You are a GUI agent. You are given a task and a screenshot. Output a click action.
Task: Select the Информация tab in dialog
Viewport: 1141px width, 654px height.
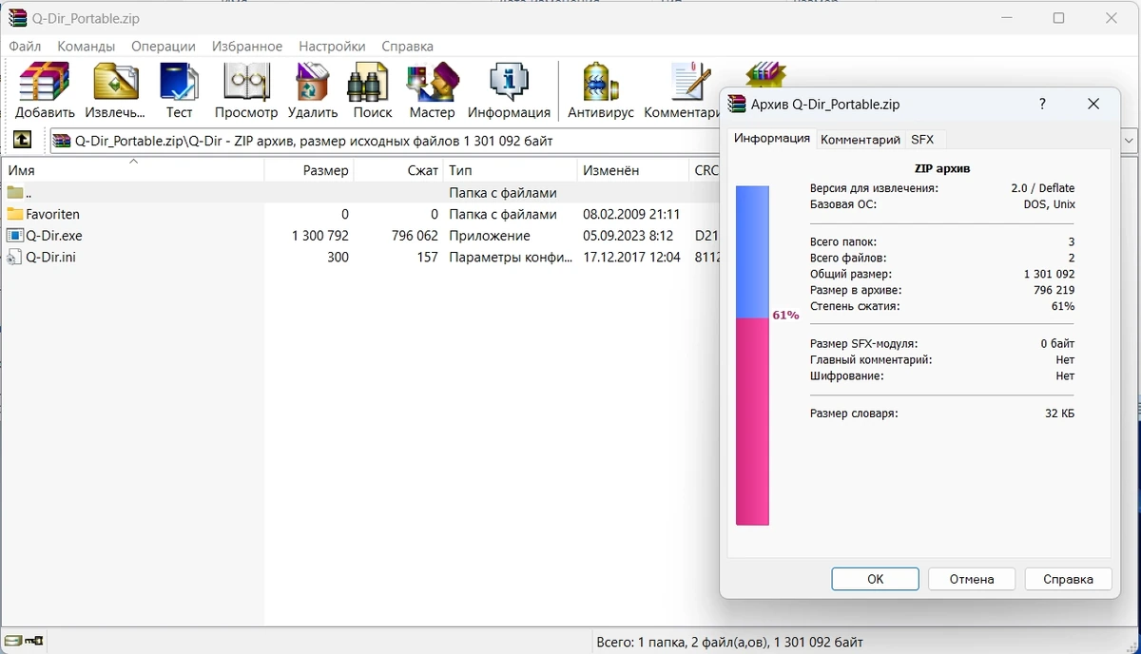coord(772,138)
